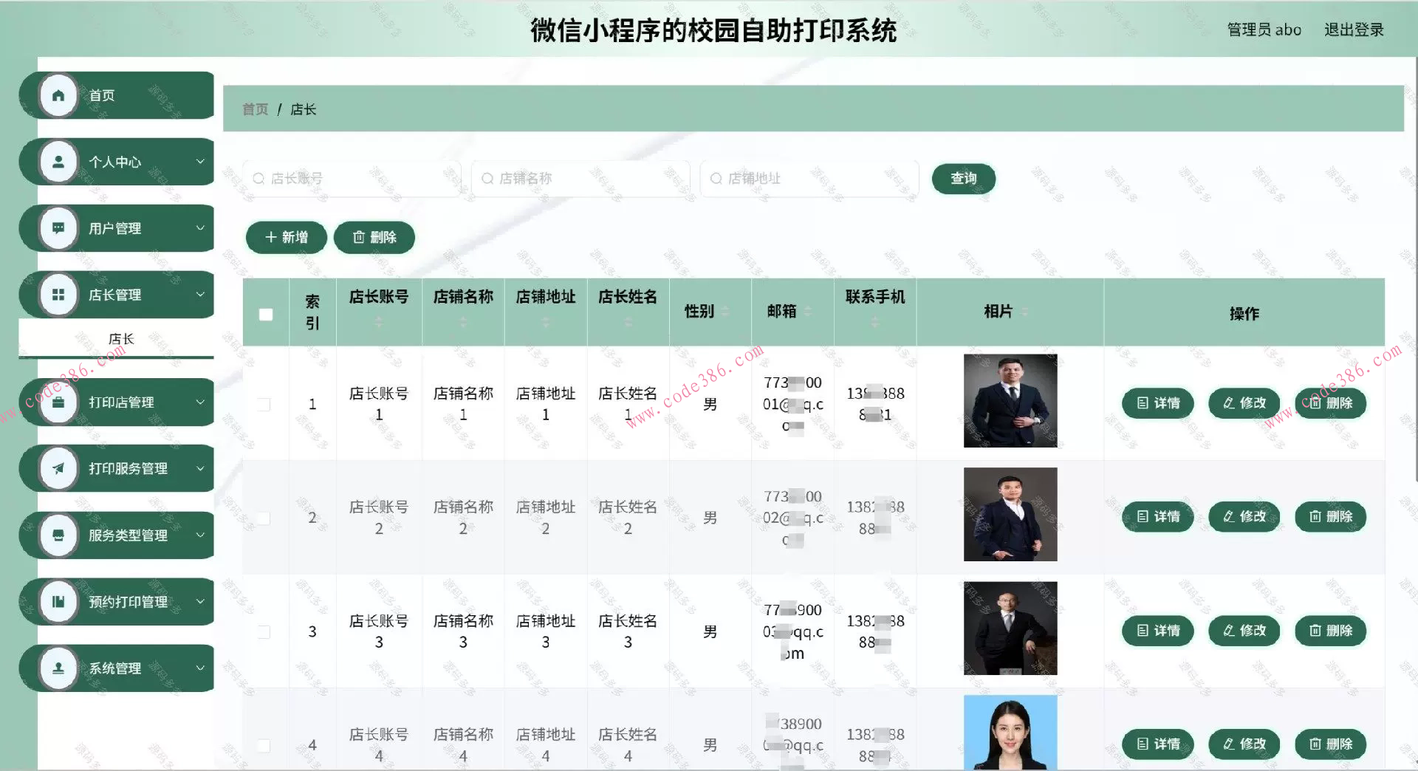Screen dimensions: 1418x771
Task: Collapse the 店长管理 chevron
Action: [199, 294]
